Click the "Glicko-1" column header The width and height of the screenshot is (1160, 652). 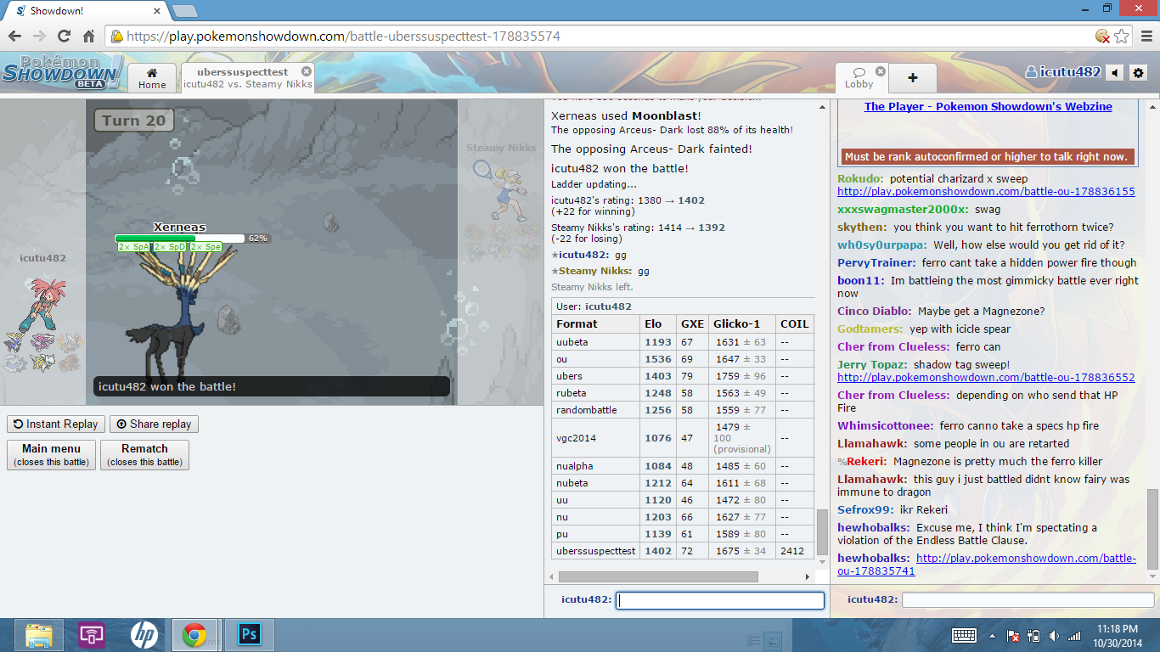[741, 323]
